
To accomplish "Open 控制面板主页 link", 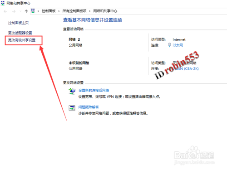I will (18, 23).
